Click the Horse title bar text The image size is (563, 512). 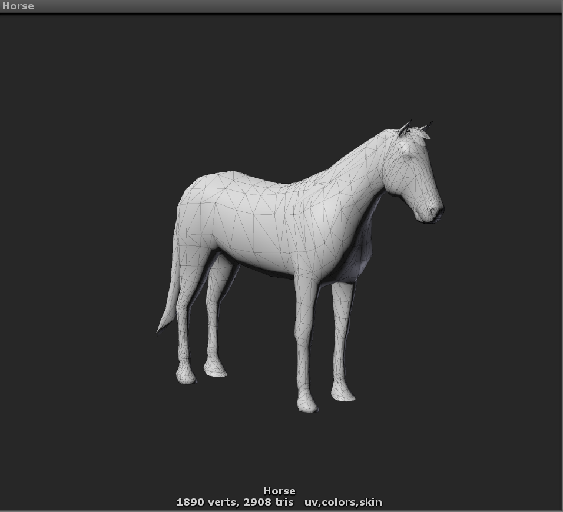coord(18,6)
